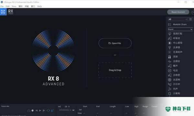
Task: Click the level meter bar in transport
Action: point(64,110)
